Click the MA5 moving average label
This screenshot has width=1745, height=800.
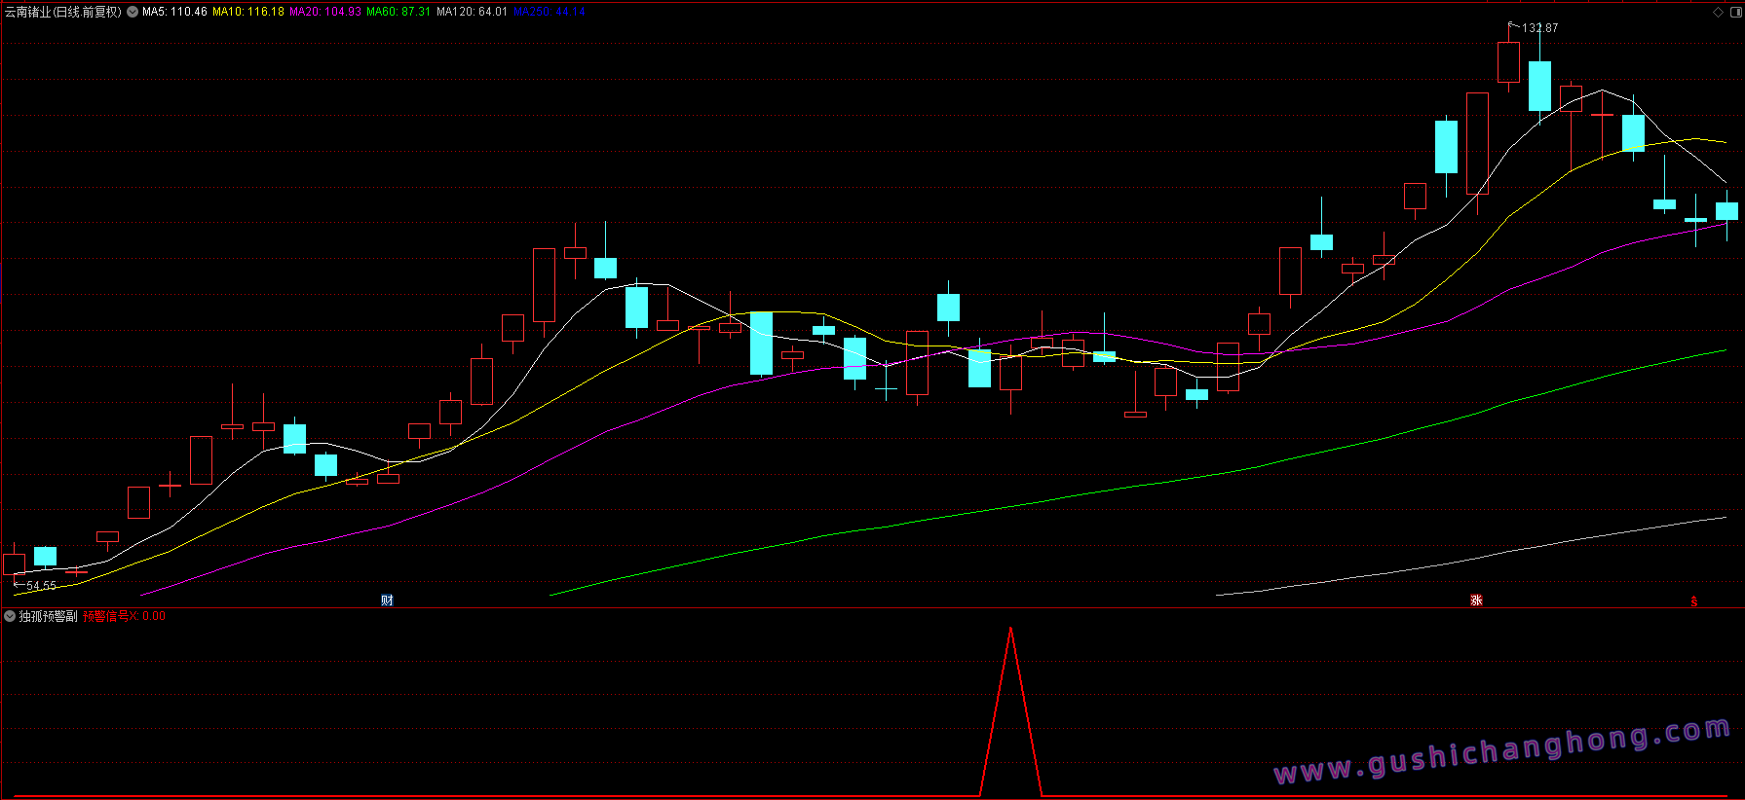coord(174,12)
